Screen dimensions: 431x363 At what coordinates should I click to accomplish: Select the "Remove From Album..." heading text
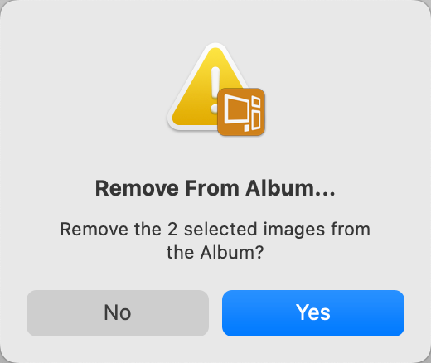coord(215,188)
